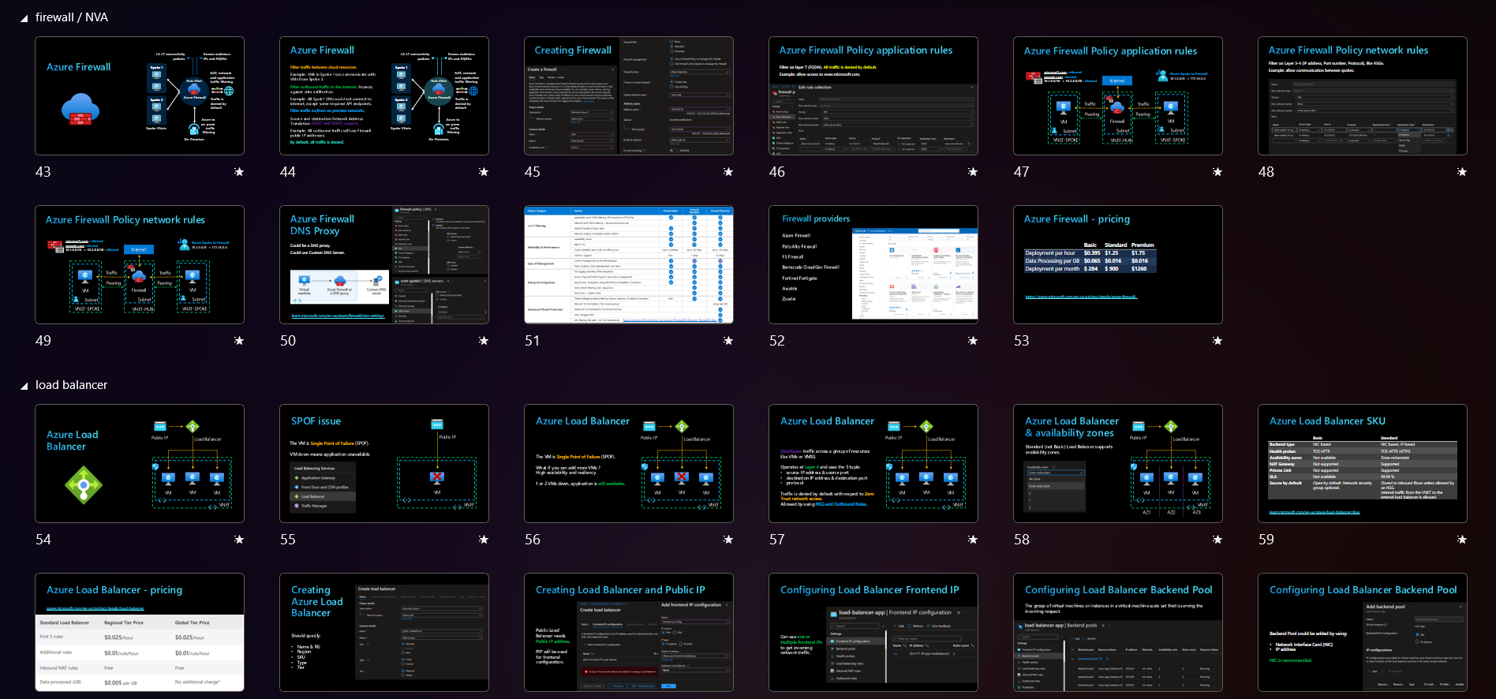Select slide 56 Azure Load Balancer thumbnail
Viewport: 1496px width, 699px height.
(x=629, y=463)
